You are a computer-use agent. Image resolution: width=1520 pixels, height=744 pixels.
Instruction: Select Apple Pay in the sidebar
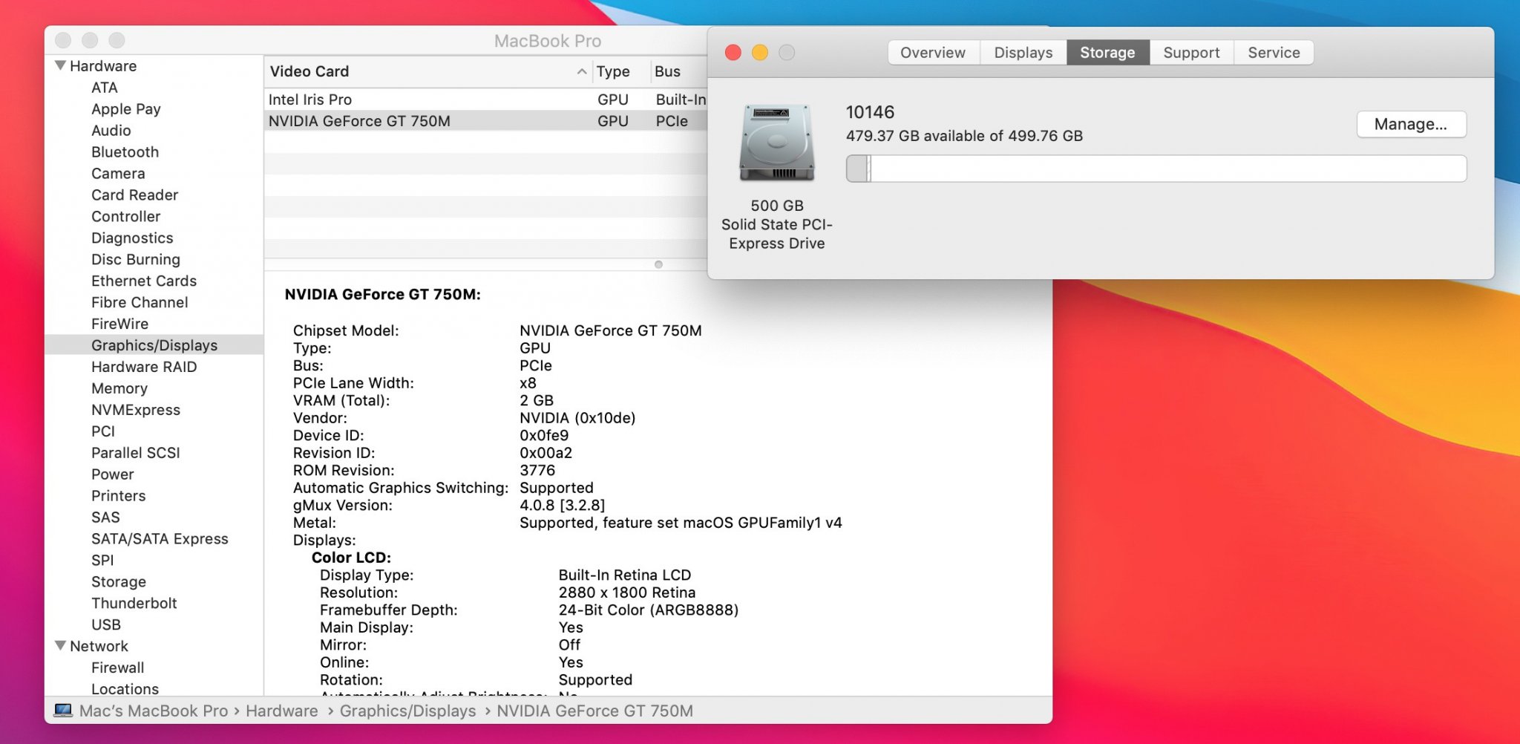[126, 109]
